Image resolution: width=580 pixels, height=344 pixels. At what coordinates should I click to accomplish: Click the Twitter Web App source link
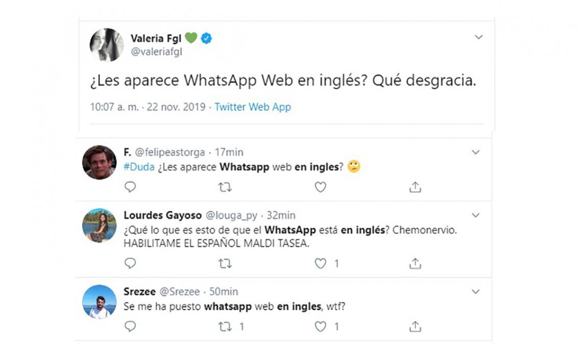tap(252, 107)
